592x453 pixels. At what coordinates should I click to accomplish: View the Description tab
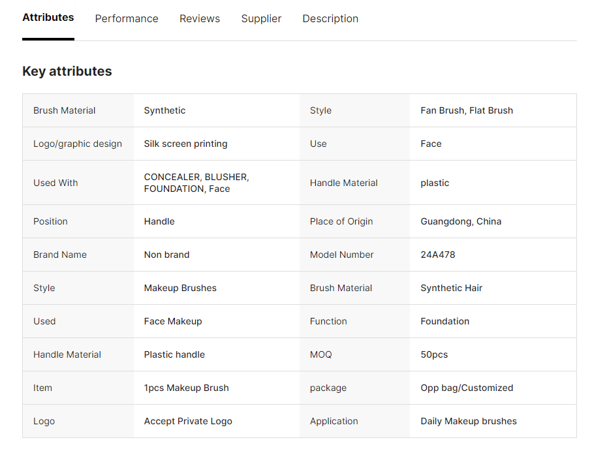coord(330,18)
